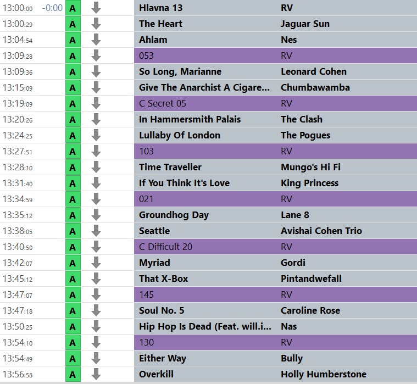Click artist Chumbawamba
The width and height of the screenshot is (417, 384).
[x=315, y=87]
